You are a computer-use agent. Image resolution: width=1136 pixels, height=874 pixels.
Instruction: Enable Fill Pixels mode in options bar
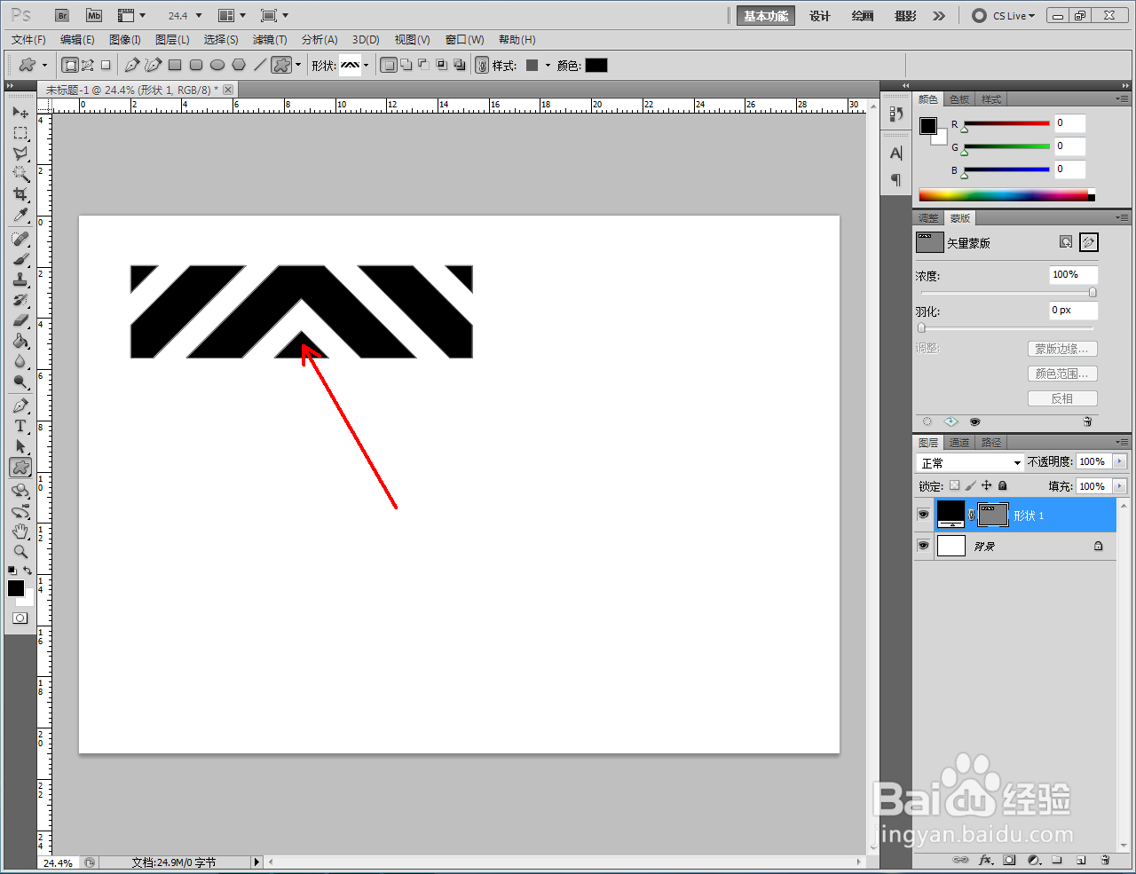[x=106, y=65]
